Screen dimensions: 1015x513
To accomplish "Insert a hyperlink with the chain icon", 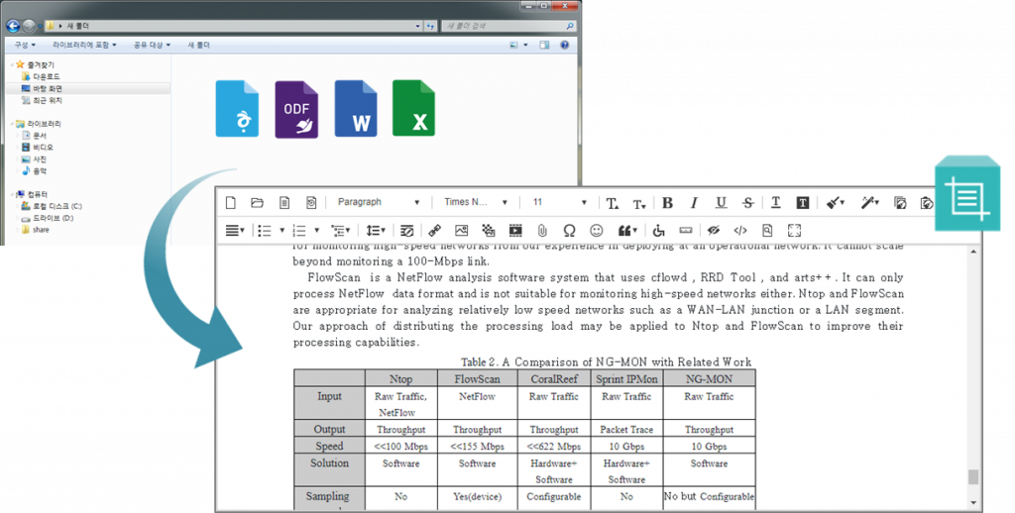I will 434,231.
